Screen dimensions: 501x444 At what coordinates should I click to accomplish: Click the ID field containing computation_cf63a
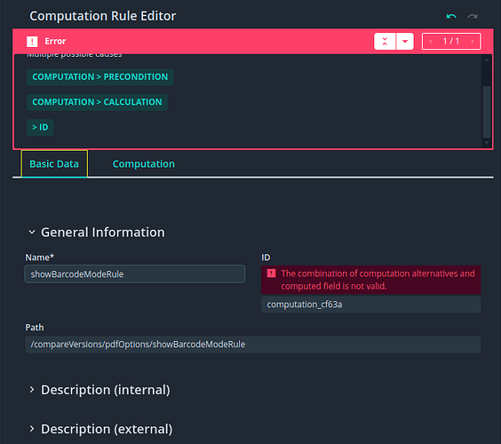tap(371, 305)
